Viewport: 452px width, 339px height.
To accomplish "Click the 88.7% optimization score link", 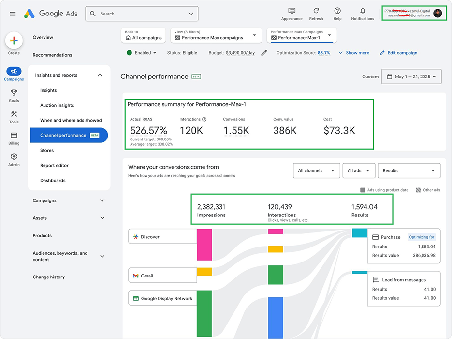I will [323, 53].
